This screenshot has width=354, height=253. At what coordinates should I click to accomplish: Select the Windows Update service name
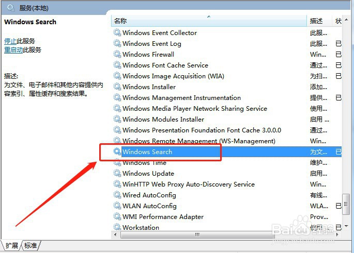coord(148,173)
